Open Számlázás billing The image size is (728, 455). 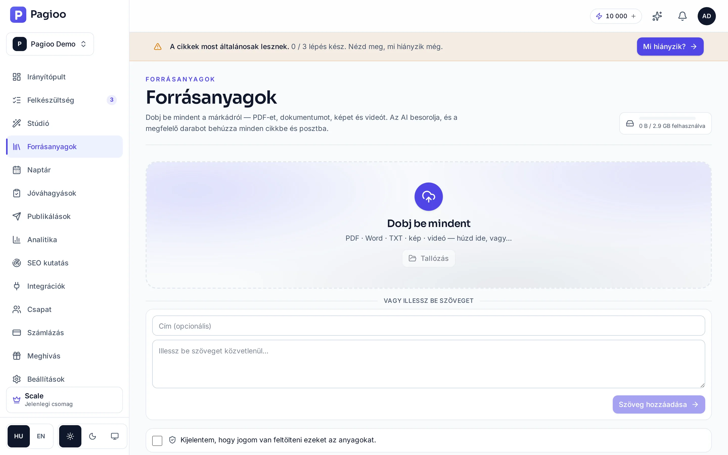tap(64, 332)
